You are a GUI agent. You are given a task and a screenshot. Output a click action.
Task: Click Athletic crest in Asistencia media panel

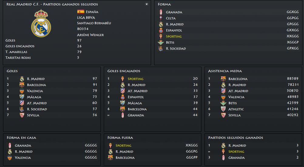[223, 109]
